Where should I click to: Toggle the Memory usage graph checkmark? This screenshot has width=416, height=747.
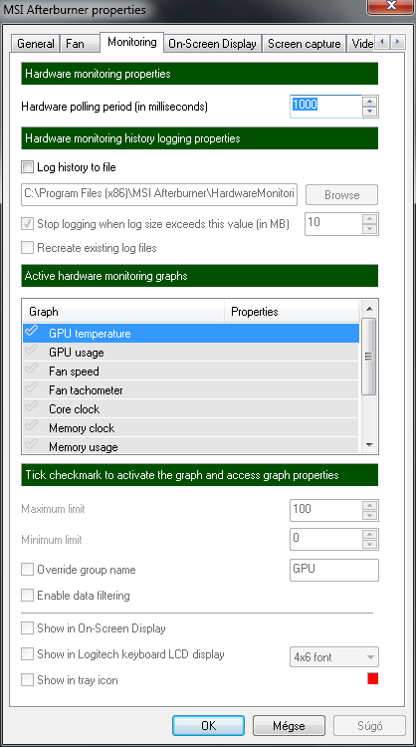32,444
